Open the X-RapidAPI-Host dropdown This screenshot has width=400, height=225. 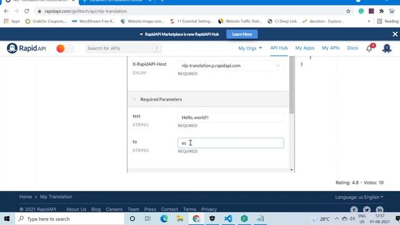231,66
